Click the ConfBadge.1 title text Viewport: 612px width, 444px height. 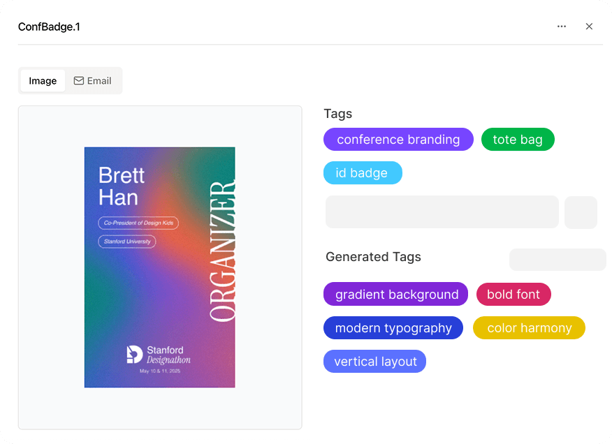tap(49, 27)
